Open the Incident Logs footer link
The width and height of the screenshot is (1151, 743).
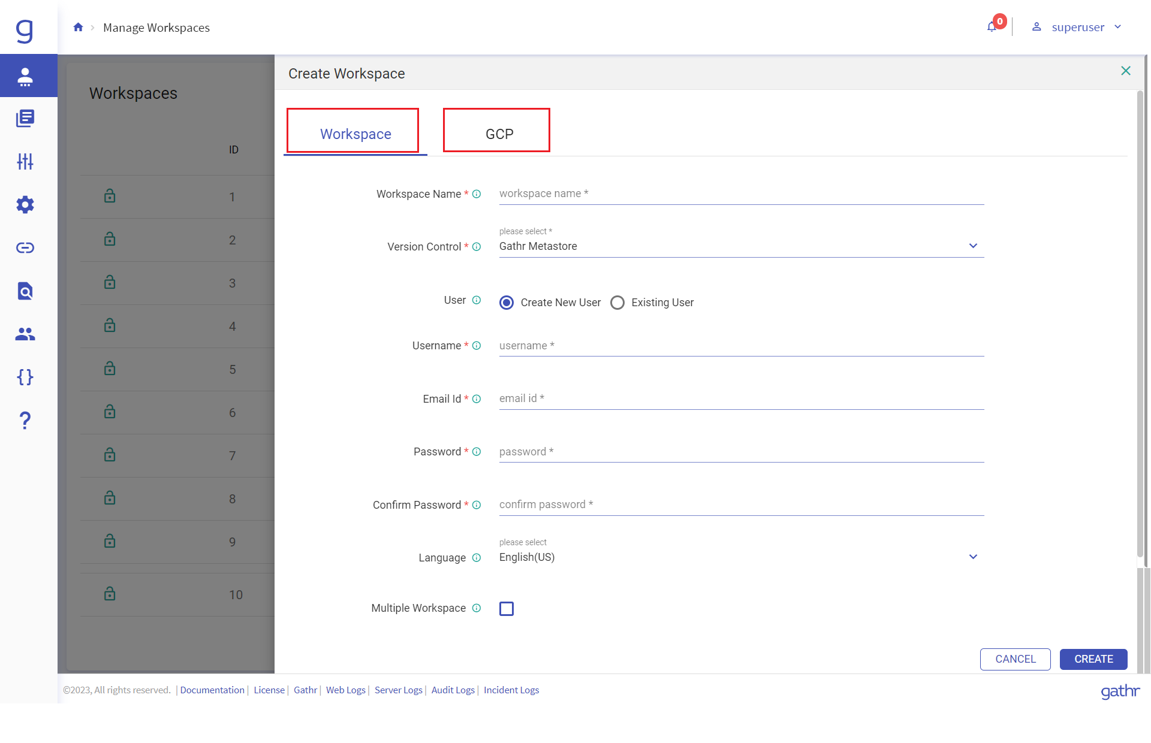tap(511, 690)
